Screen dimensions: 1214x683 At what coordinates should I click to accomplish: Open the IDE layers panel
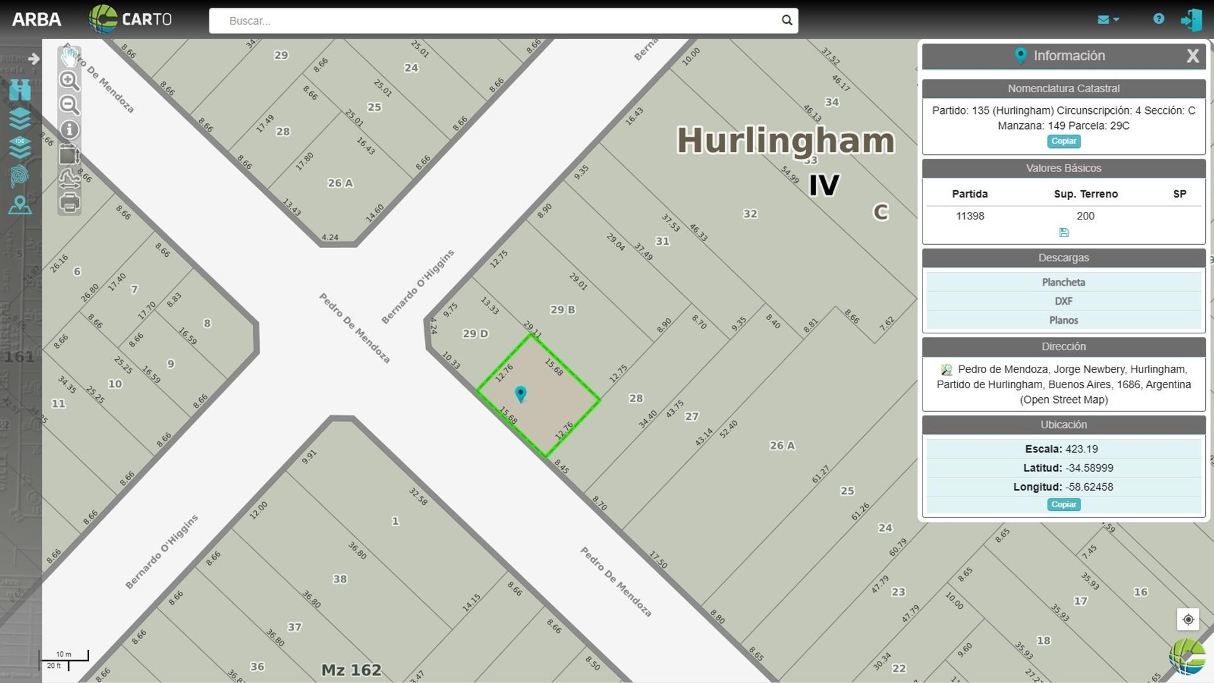20,147
